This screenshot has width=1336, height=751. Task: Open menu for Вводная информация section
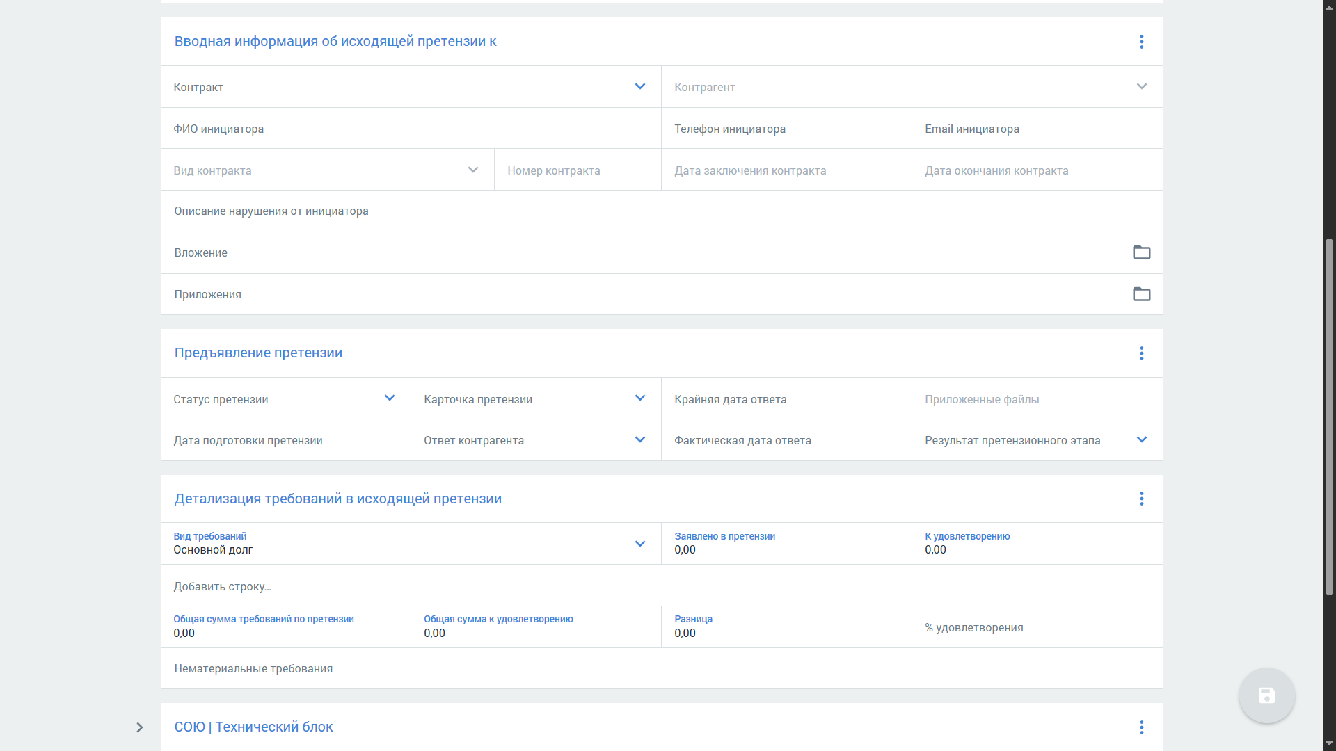tap(1141, 42)
